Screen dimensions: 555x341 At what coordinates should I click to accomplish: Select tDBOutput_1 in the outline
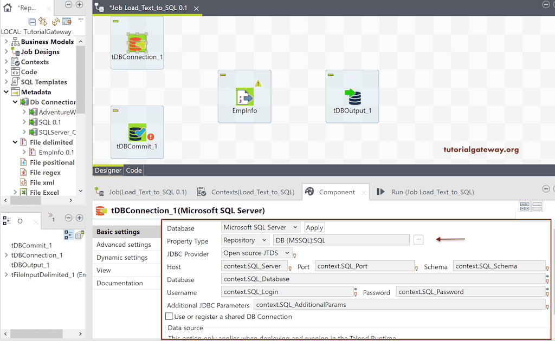coord(30,265)
